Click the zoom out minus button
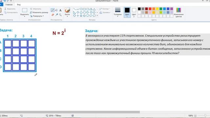 pyautogui.click(x=195, y=116)
